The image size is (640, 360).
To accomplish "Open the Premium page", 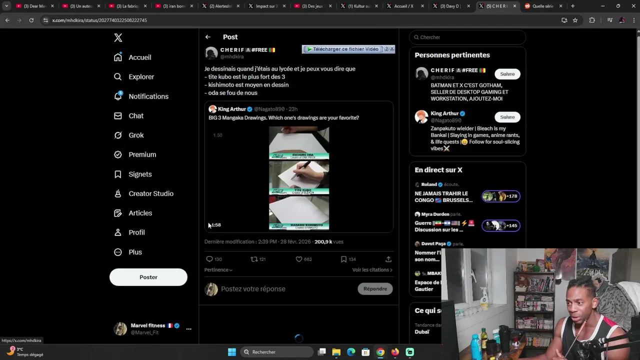I will (135, 155).
